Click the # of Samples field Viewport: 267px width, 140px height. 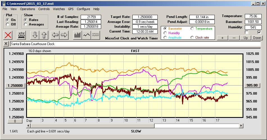(91, 17)
